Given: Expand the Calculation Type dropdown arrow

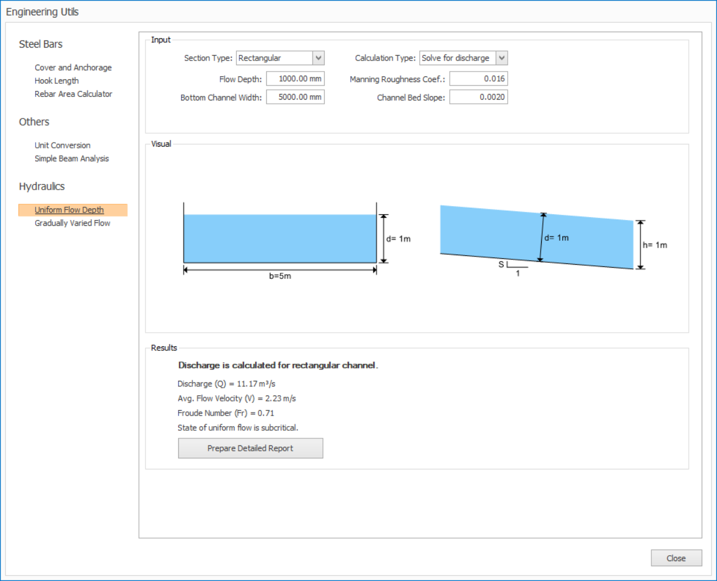Looking at the screenshot, I should point(502,58).
